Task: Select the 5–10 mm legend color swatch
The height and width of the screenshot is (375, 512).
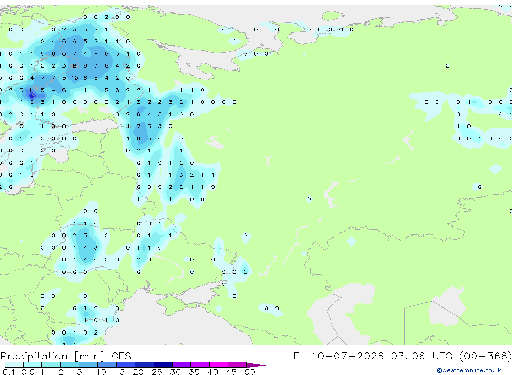Action: 89,365
